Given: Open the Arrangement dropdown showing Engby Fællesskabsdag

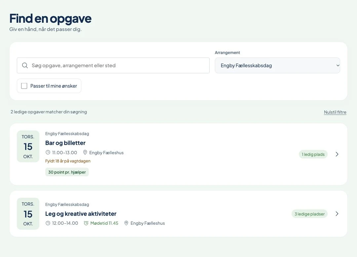Looking at the screenshot, I should click(277, 65).
